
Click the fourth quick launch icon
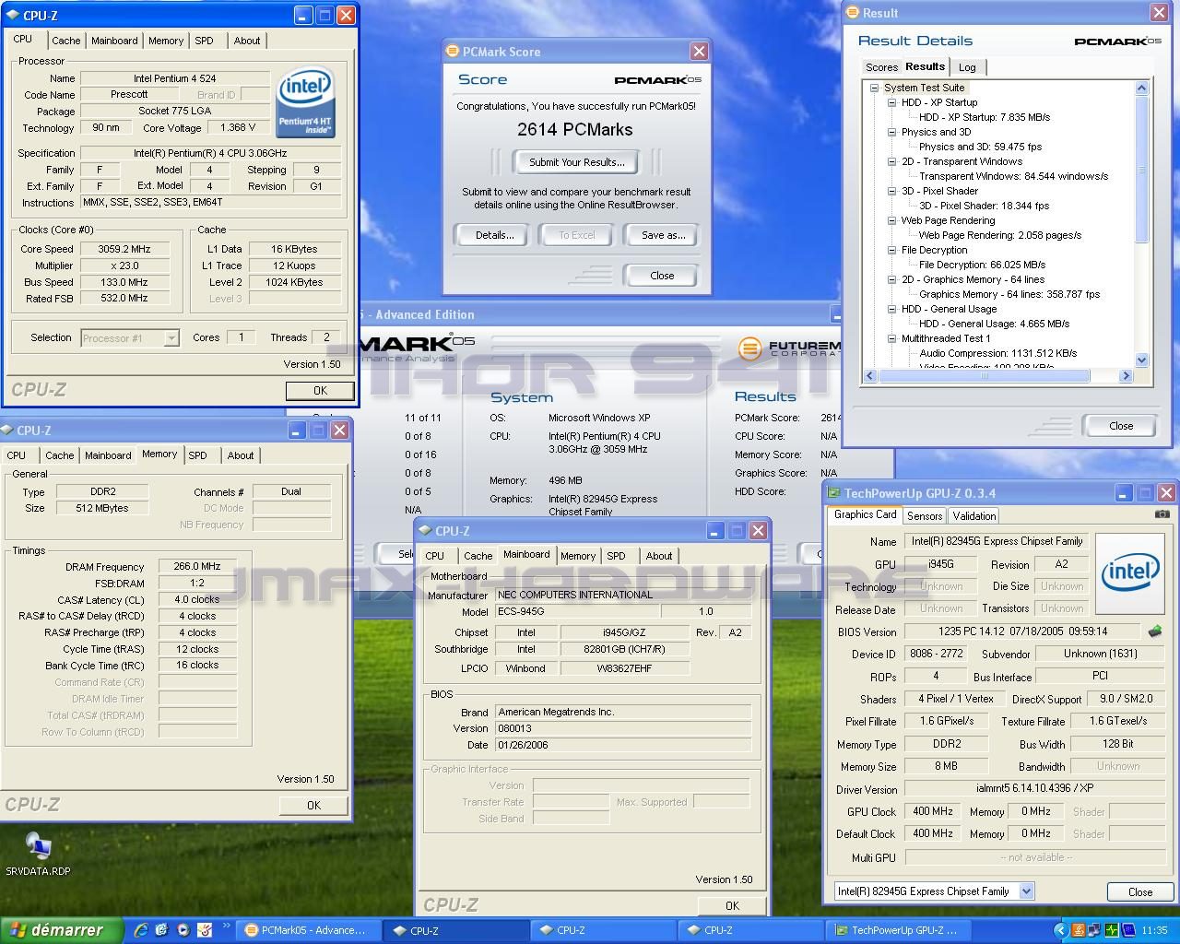pos(205,930)
